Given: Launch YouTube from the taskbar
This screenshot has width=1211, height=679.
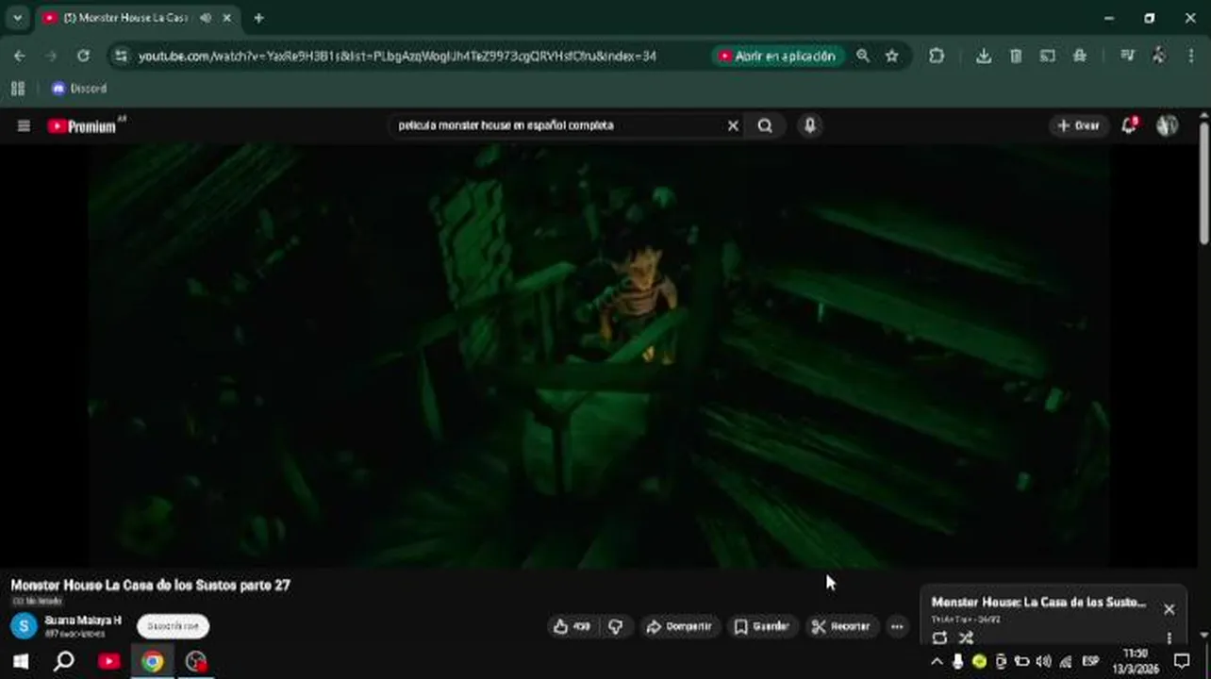Looking at the screenshot, I should [x=109, y=661].
